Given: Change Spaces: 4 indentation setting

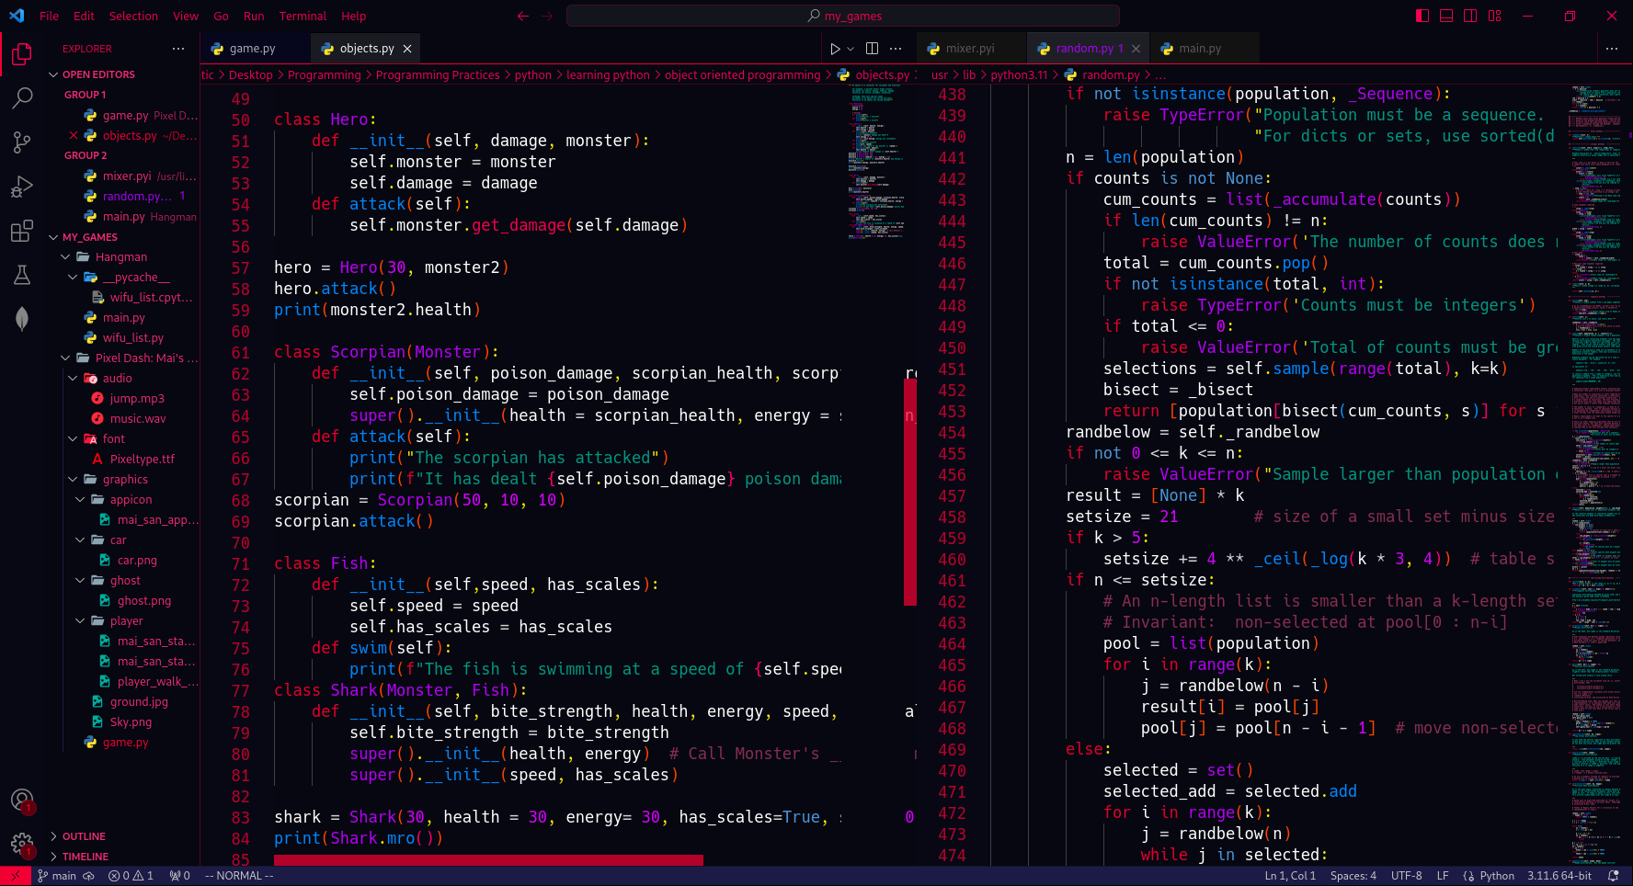Looking at the screenshot, I should pos(1353,876).
